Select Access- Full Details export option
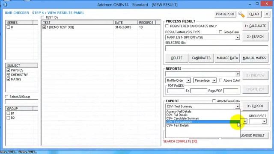This screenshot has width=274, height=154. [x=203, y=111]
